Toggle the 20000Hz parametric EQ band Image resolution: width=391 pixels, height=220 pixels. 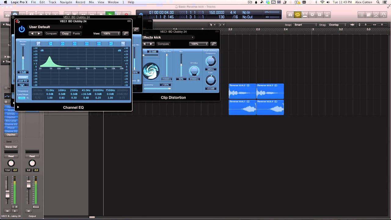tap(99, 44)
